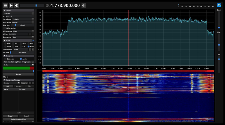Open the Samplerate dropdown

pyautogui.click(x=23, y=19)
